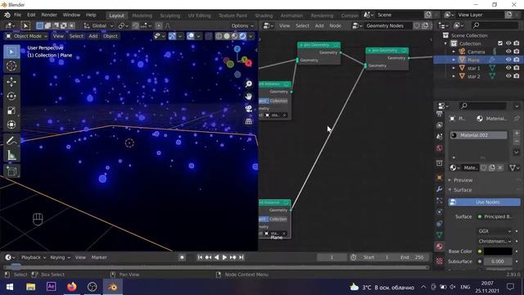Viewport: 524px width, 295px height.
Task: Select the Annotate tool
Action: tap(11, 141)
